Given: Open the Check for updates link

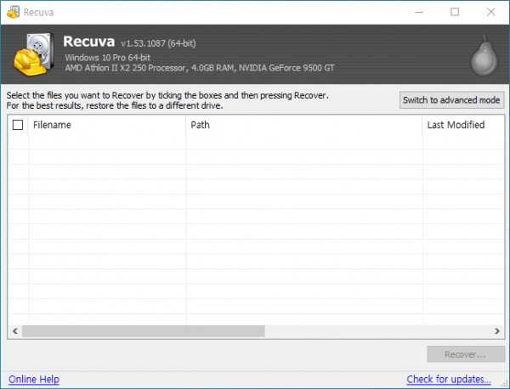Looking at the screenshot, I should [x=449, y=379].
